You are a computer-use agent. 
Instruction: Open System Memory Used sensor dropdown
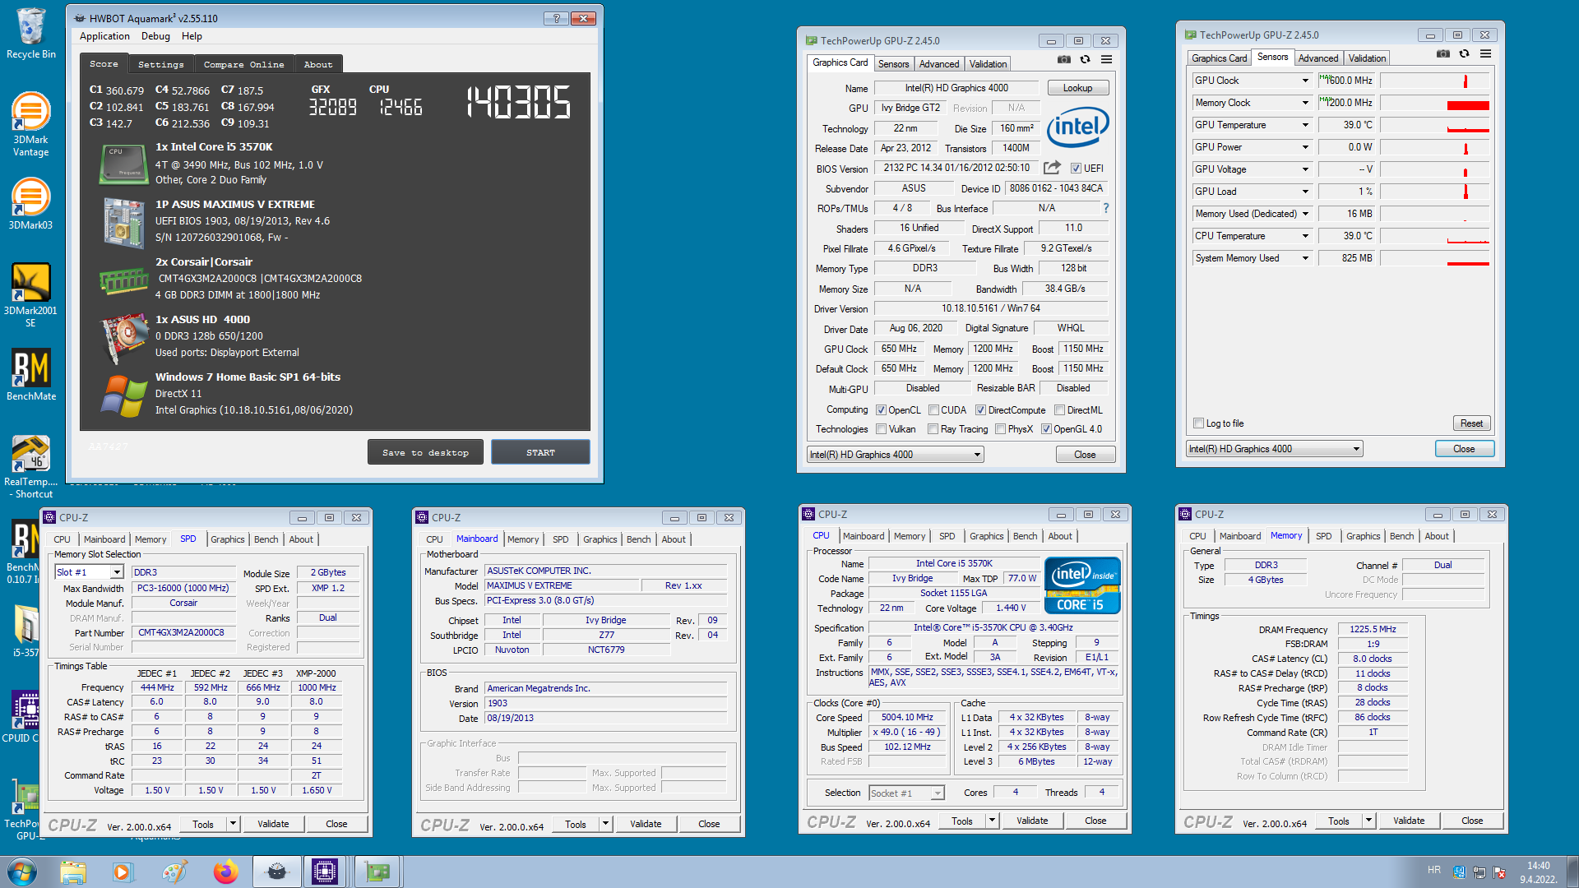pos(1305,258)
